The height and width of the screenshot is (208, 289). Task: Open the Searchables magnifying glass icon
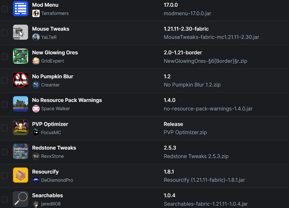click(21, 199)
